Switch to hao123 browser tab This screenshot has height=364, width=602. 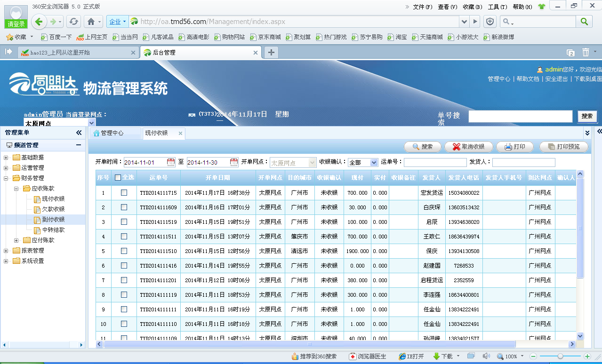point(78,52)
